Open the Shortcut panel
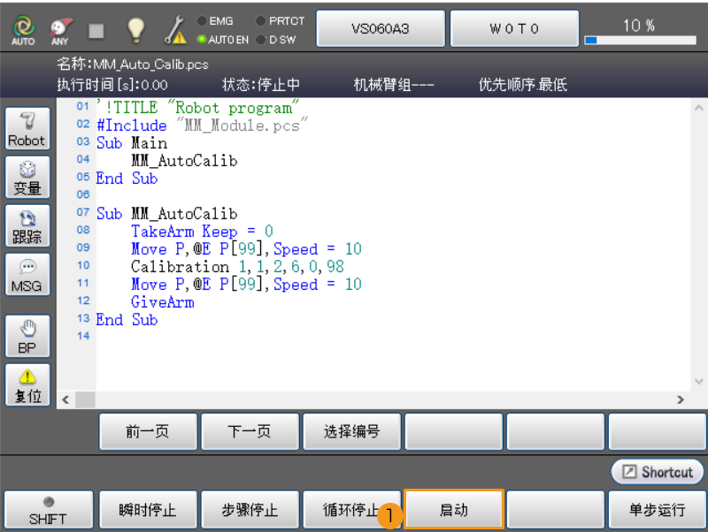Image resolution: width=708 pixels, height=532 pixels. (x=656, y=471)
